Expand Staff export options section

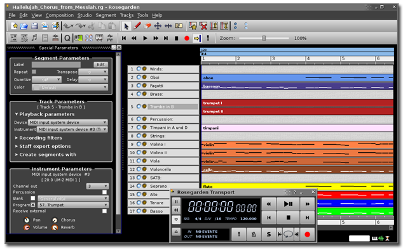[x=43, y=147]
